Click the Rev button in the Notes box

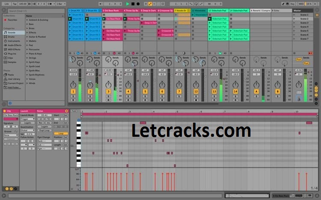(41, 123)
